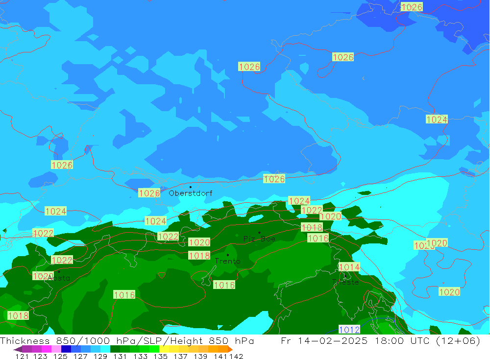Select the purple arrow end of the legend
Viewport: 490px width, 359px height.
(x=18, y=349)
